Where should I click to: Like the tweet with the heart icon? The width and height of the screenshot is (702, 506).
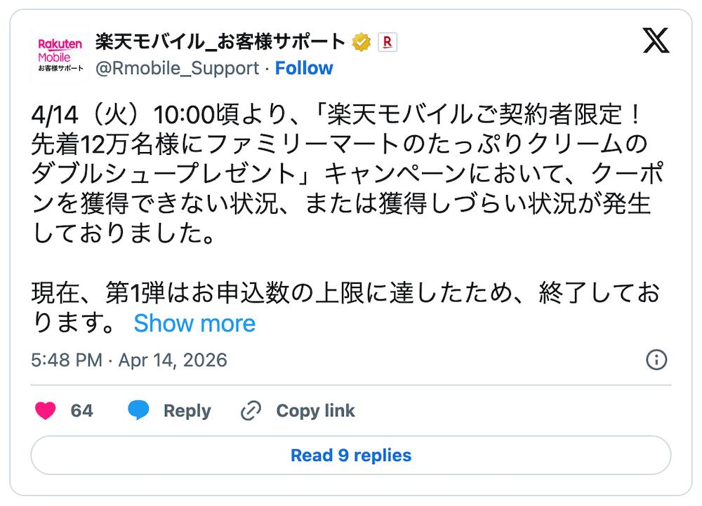(46, 411)
